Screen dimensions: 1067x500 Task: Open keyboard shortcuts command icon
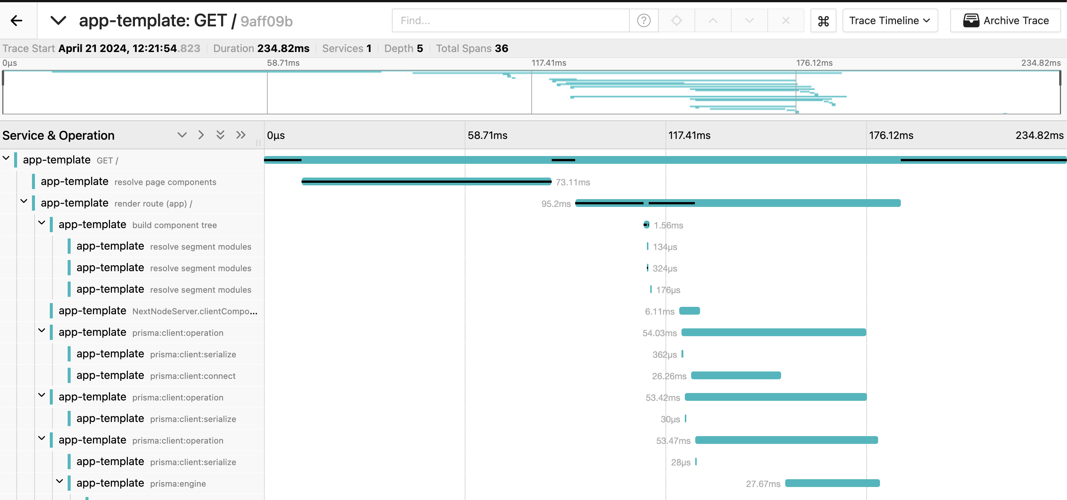point(823,21)
